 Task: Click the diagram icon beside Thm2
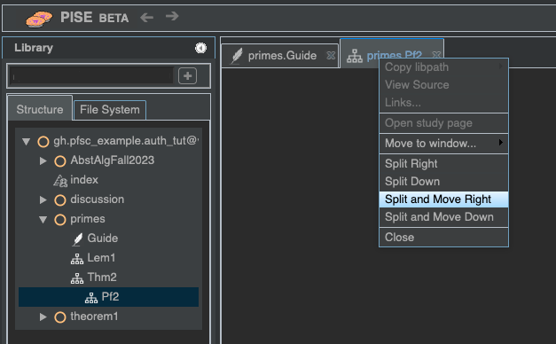coord(77,278)
